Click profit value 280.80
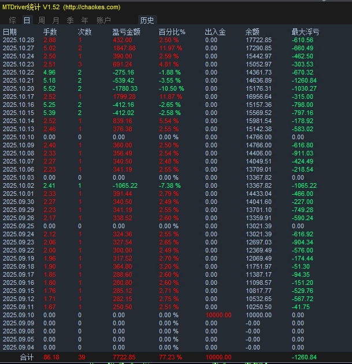Image resolution: width=352 pixels, height=364 pixels. pos(123,283)
